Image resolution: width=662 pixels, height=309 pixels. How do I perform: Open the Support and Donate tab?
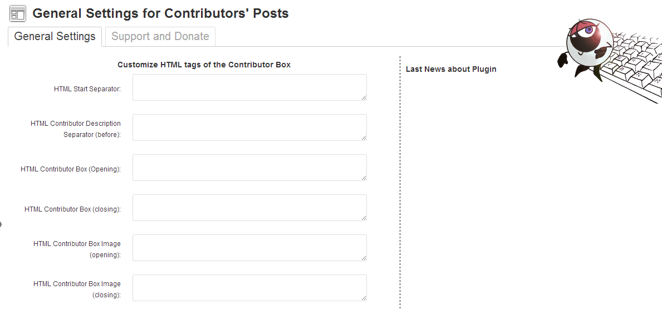[x=160, y=37]
